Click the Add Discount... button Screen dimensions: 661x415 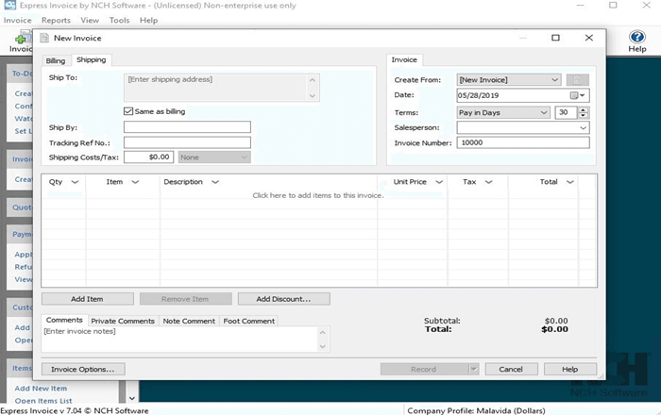[283, 299]
